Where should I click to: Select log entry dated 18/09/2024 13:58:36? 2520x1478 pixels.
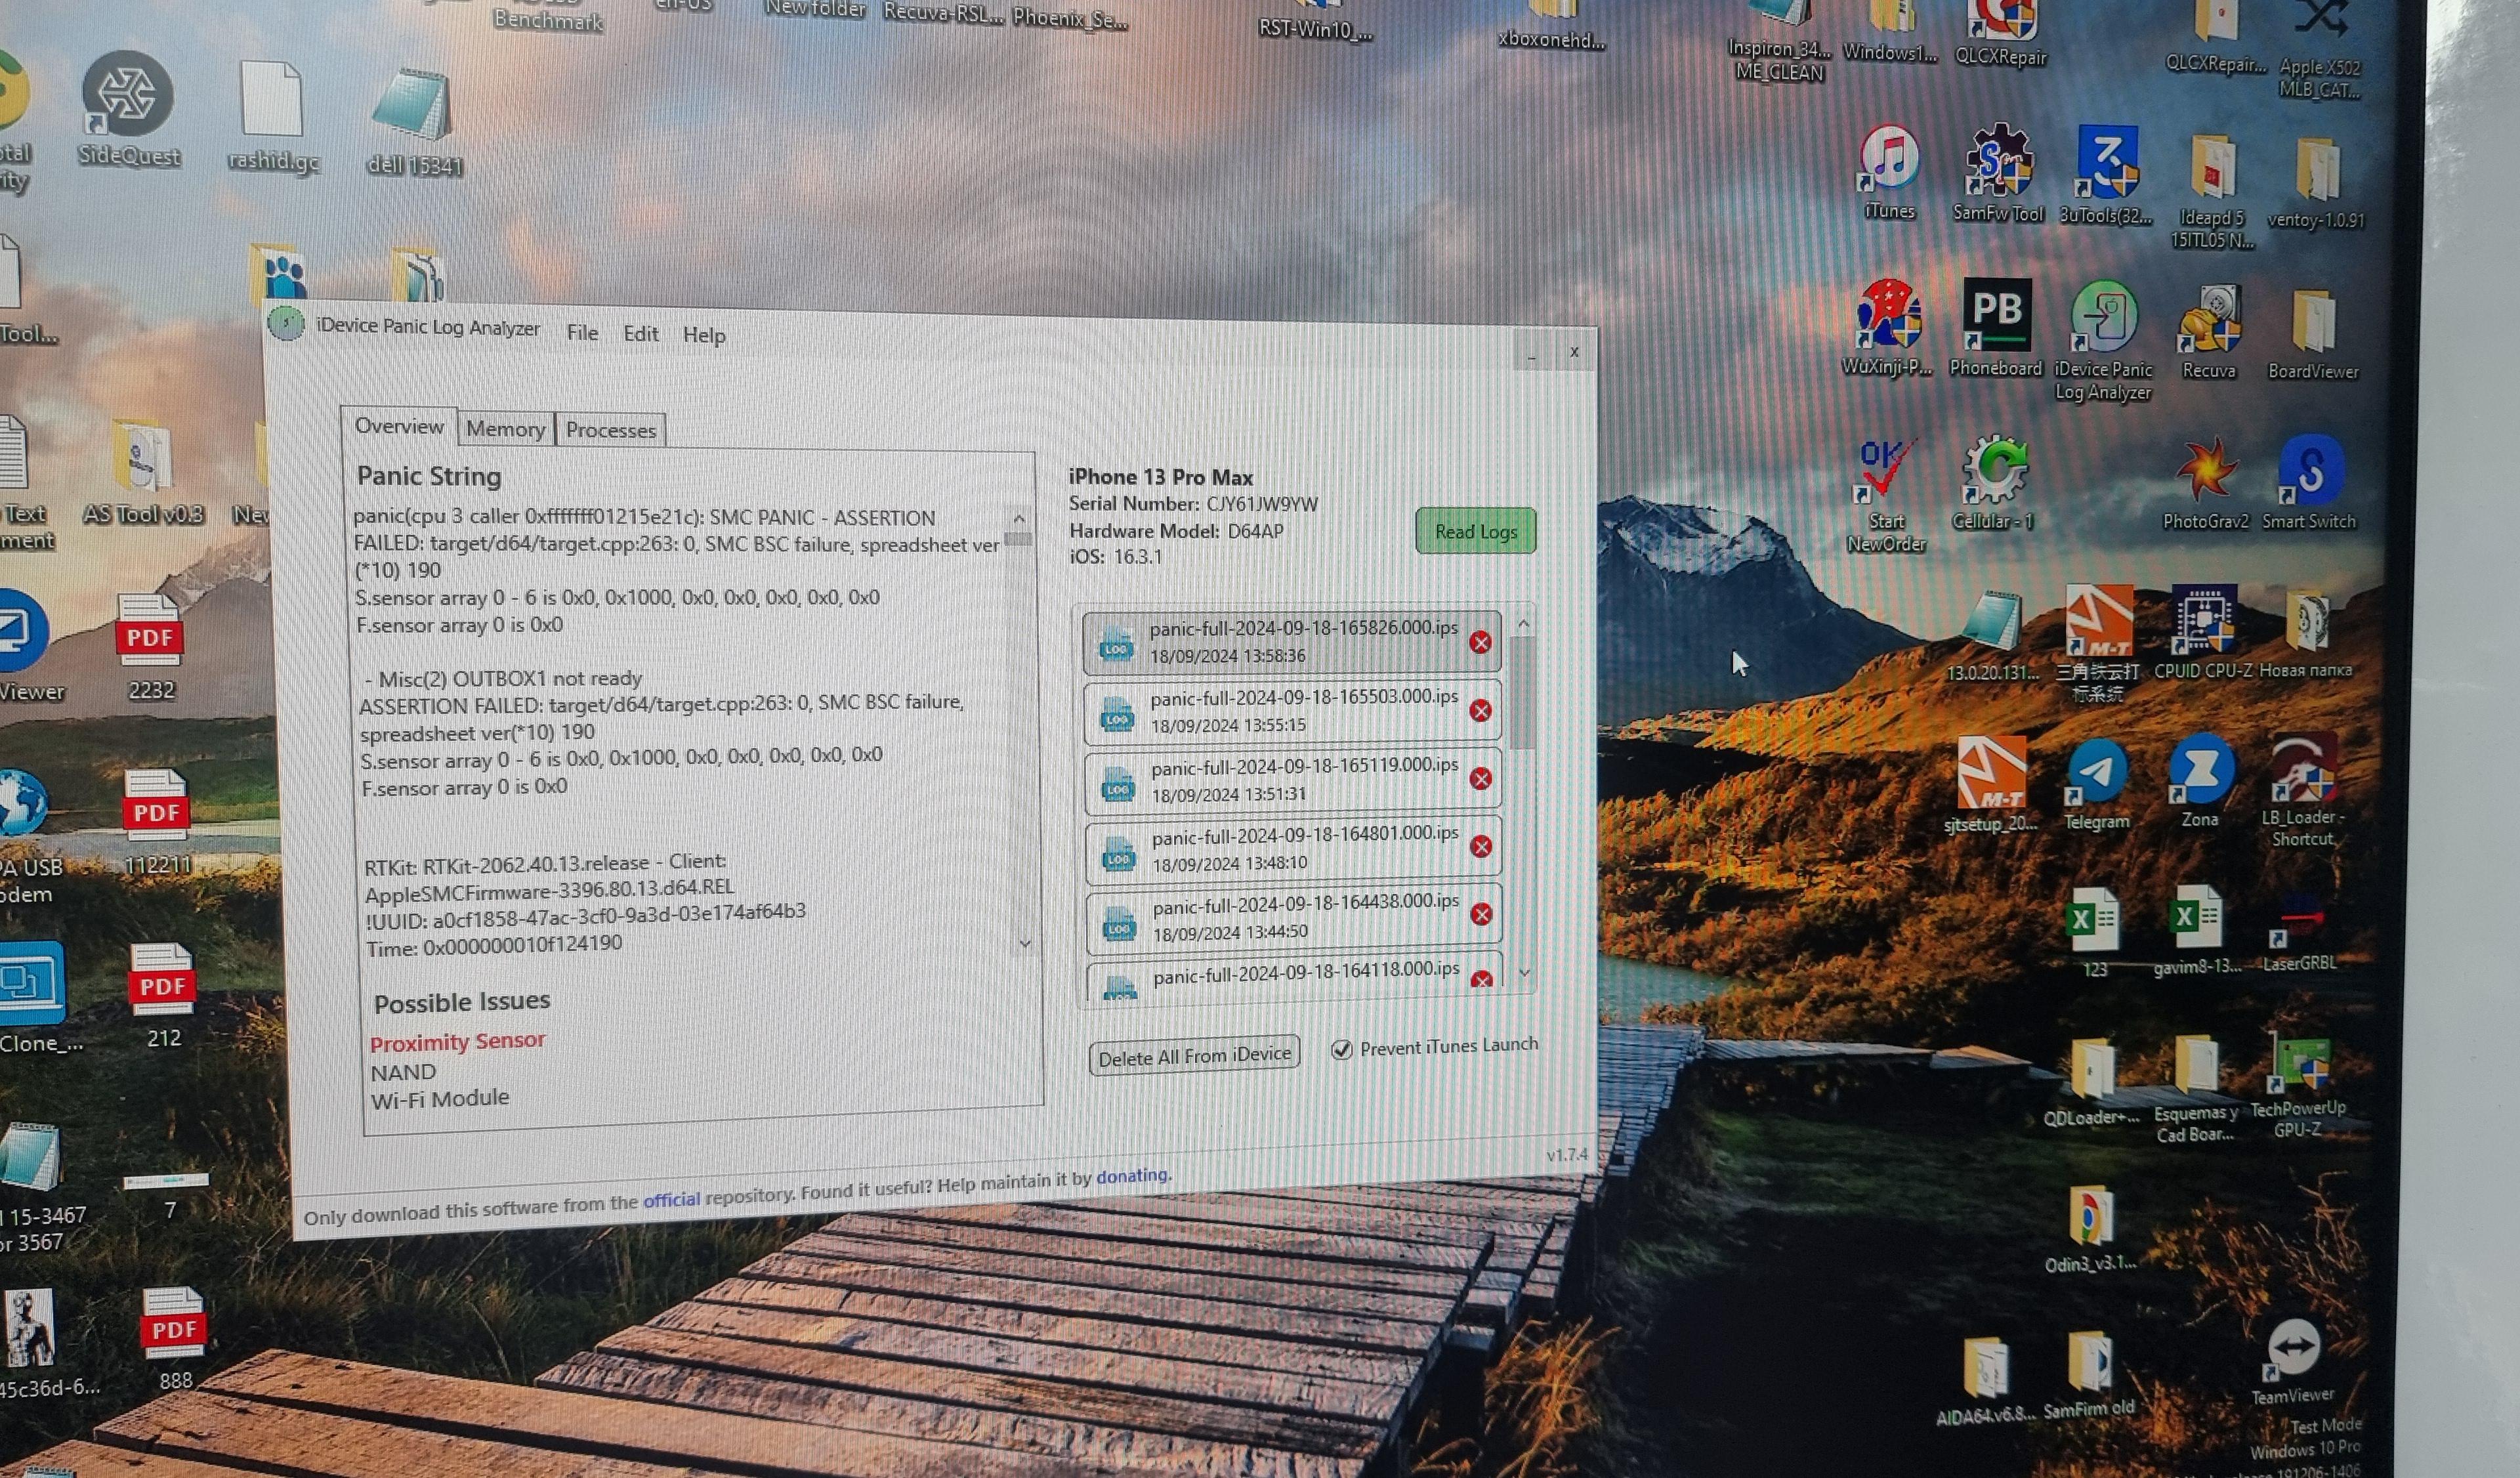pyautogui.click(x=1291, y=642)
